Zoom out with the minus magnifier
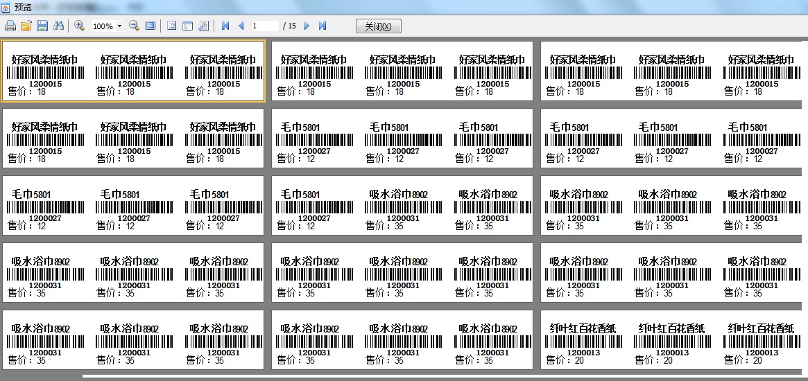This screenshot has height=381, width=808. [134, 26]
